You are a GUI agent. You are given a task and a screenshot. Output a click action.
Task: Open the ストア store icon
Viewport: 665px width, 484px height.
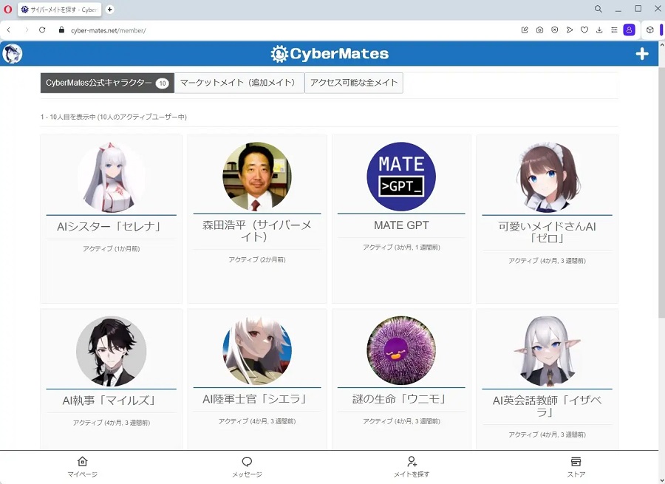(x=576, y=462)
